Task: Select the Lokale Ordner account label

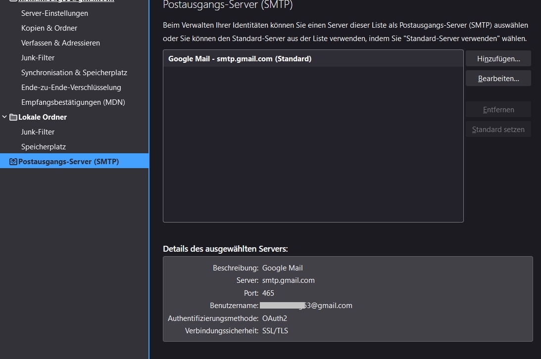Action: coord(43,117)
